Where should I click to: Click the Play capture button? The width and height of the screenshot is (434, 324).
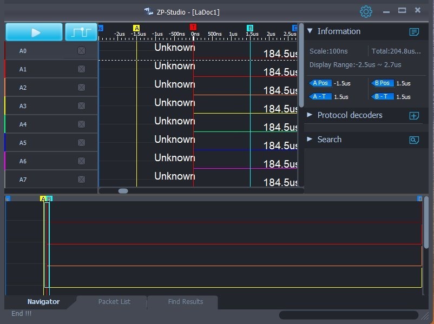pos(34,32)
